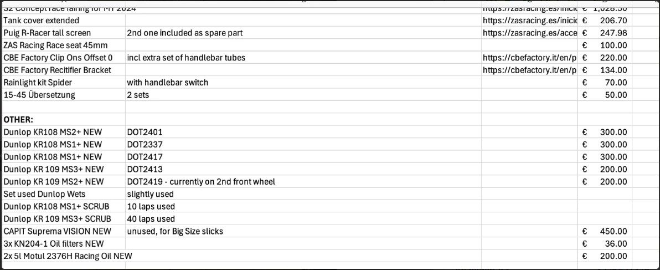
Task: Click the "DOT2419 - currently on 2nd front wheel" cell
Action: (x=201, y=181)
